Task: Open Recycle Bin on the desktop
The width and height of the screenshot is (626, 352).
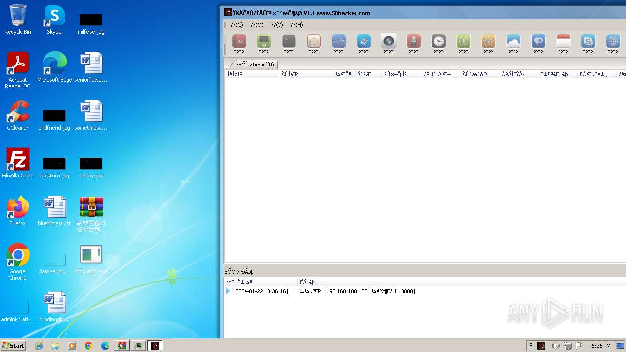Action: tap(18, 20)
